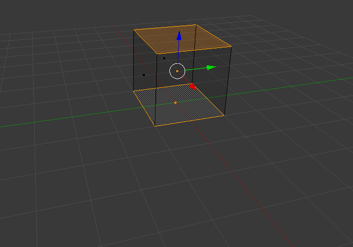353x247 pixels.
Task: Grab the blue Z-axis manipulator arrow
Action: point(179,36)
